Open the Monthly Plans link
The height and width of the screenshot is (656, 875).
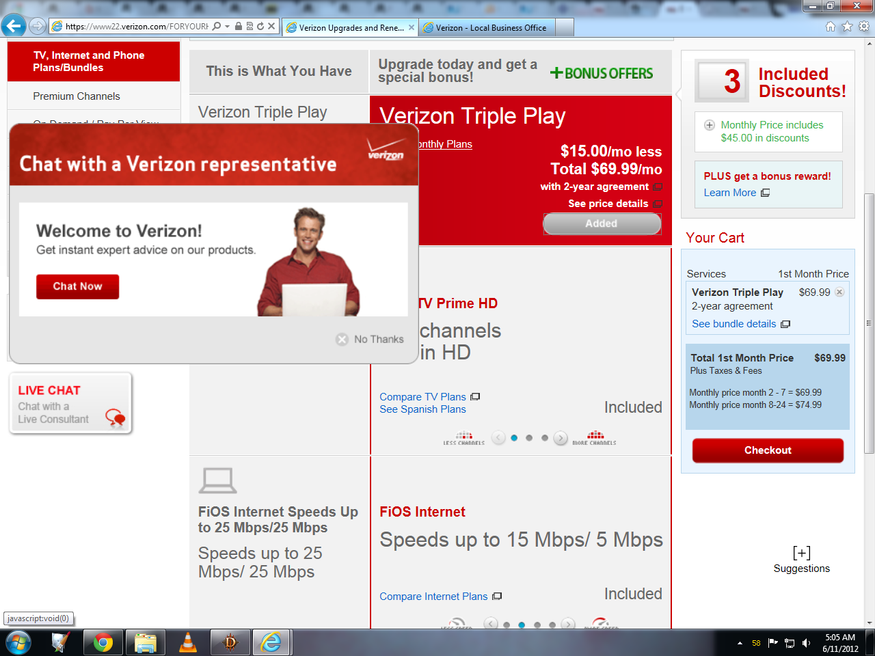pos(445,144)
